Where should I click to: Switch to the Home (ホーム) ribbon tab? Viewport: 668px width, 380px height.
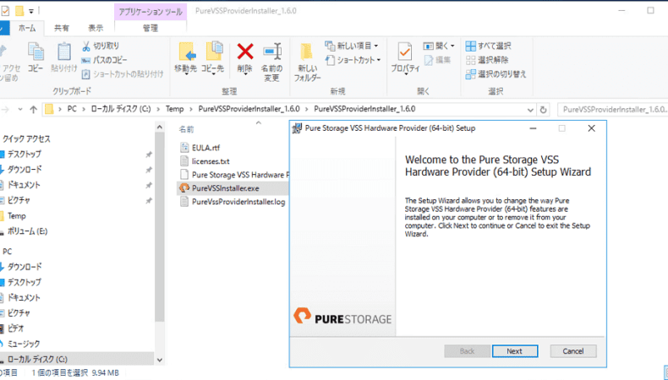tap(27, 28)
